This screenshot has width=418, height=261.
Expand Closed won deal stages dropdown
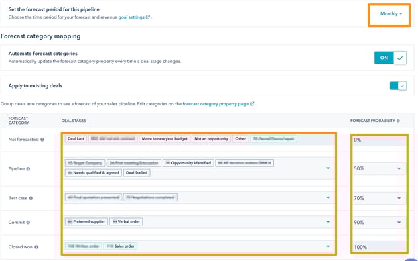[x=328, y=246]
